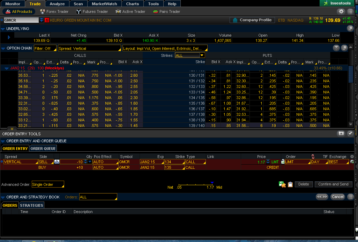Launch the Investools button
This screenshot has width=358, height=242.
(337, 3)
